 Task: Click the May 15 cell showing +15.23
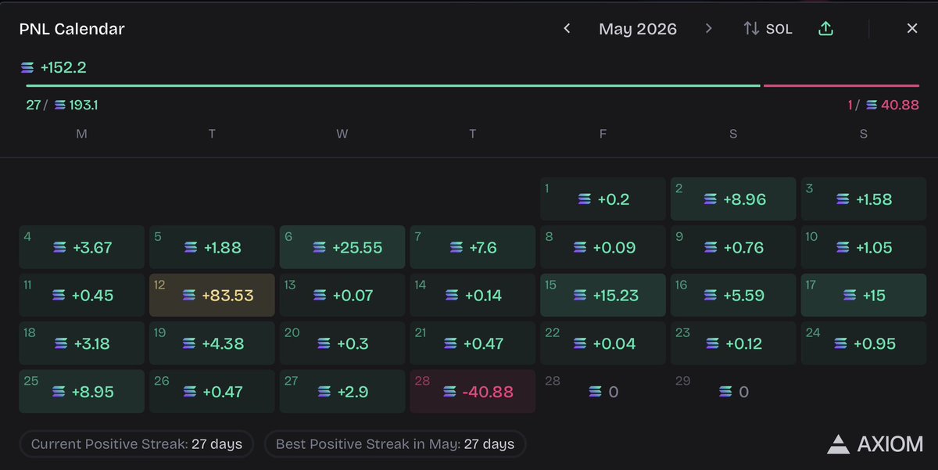coord(603,295)
